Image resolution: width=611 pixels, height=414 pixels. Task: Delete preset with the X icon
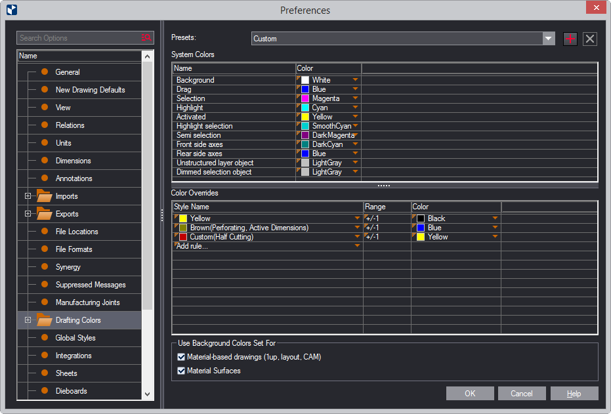click(x=590, y=39)
